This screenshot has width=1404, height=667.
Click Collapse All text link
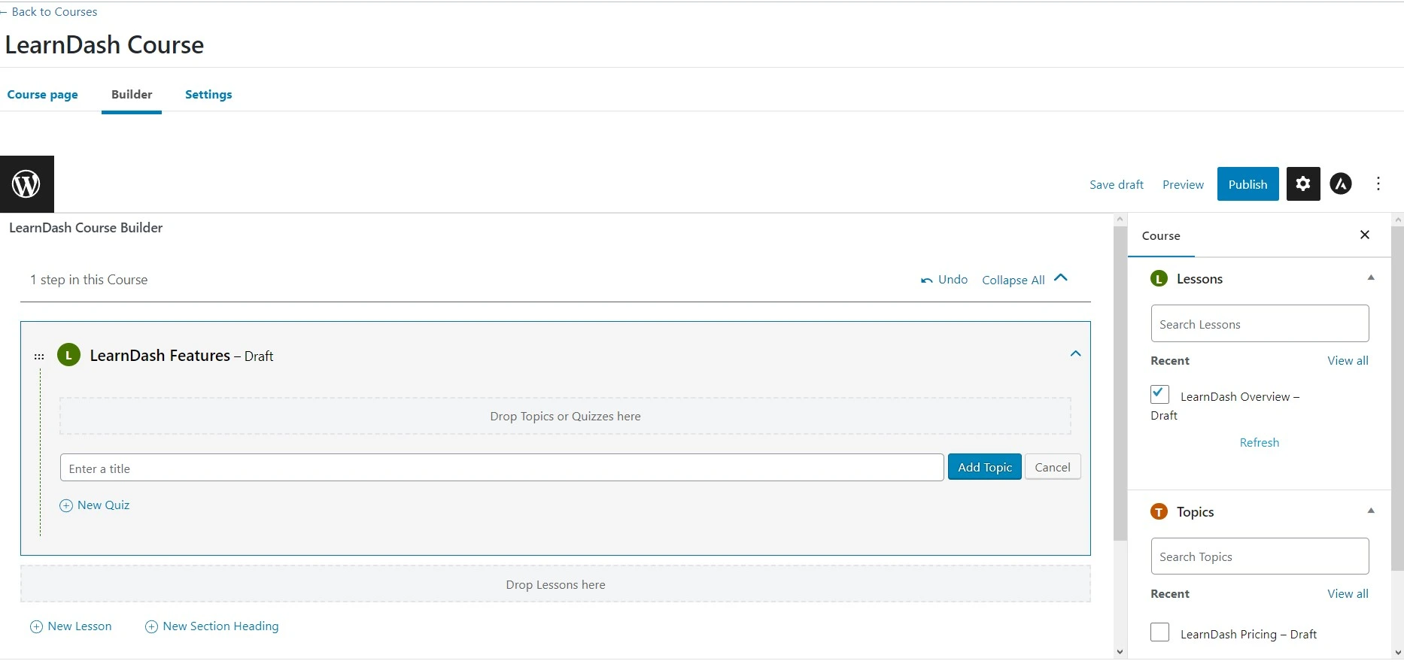click(x=1013, y=280)
